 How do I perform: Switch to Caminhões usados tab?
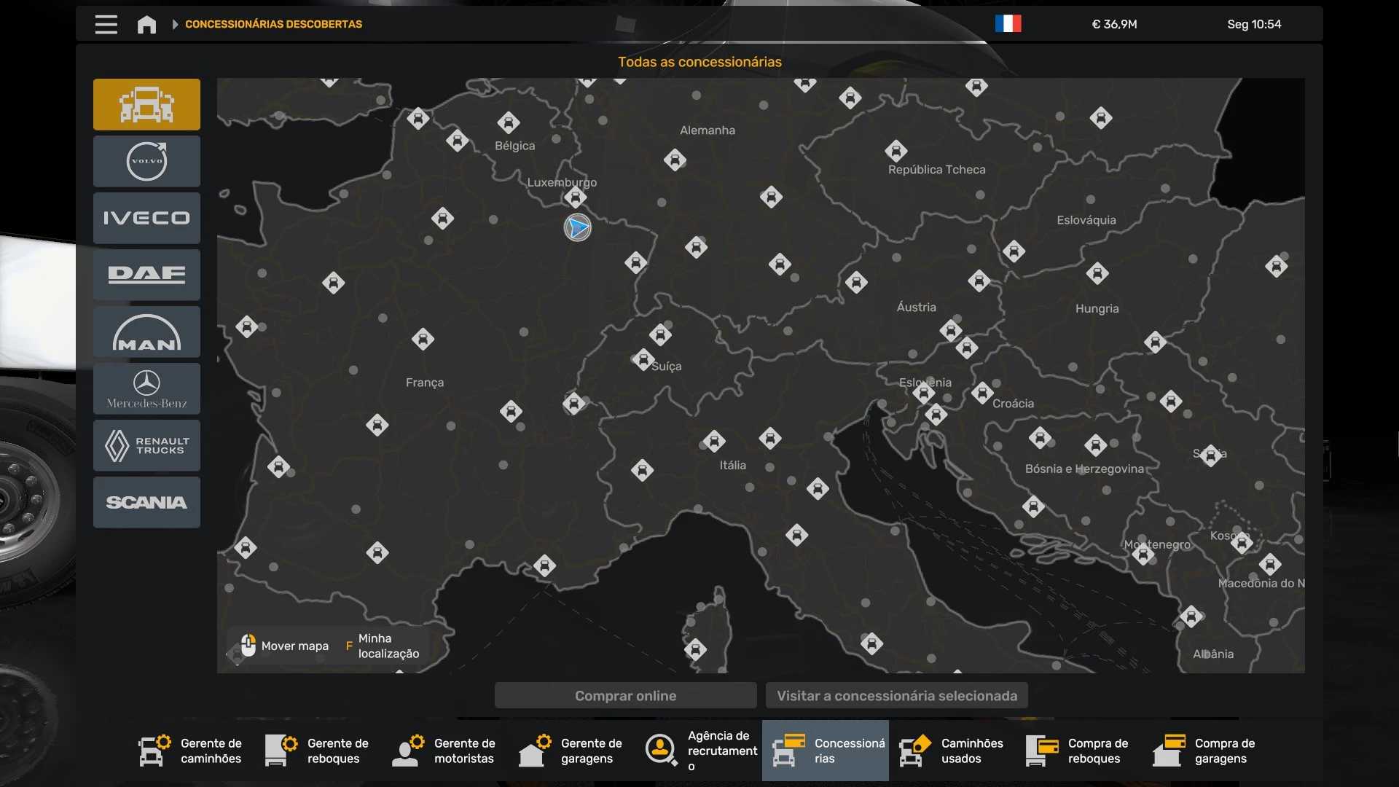[x=952, y=751]
